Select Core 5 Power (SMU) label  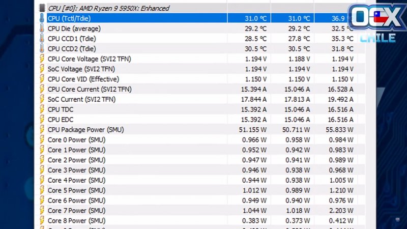tap(77, 190)
